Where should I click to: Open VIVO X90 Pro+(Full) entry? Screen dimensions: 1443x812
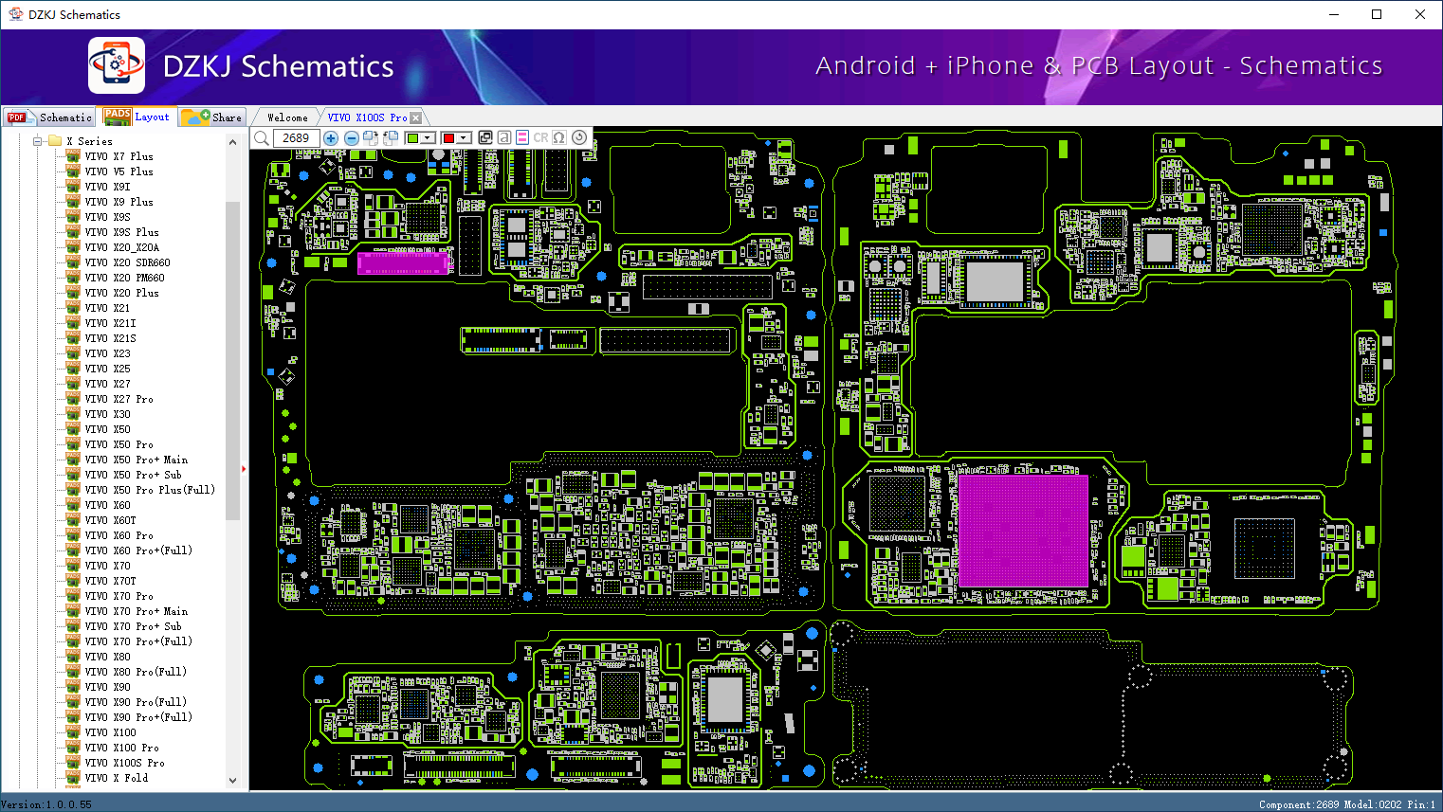coord(138,717)
